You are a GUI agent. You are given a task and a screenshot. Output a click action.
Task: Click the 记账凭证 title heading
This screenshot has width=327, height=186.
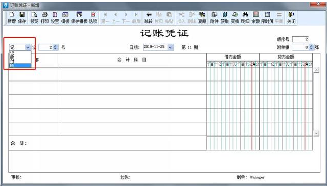[x=165, y=33]
